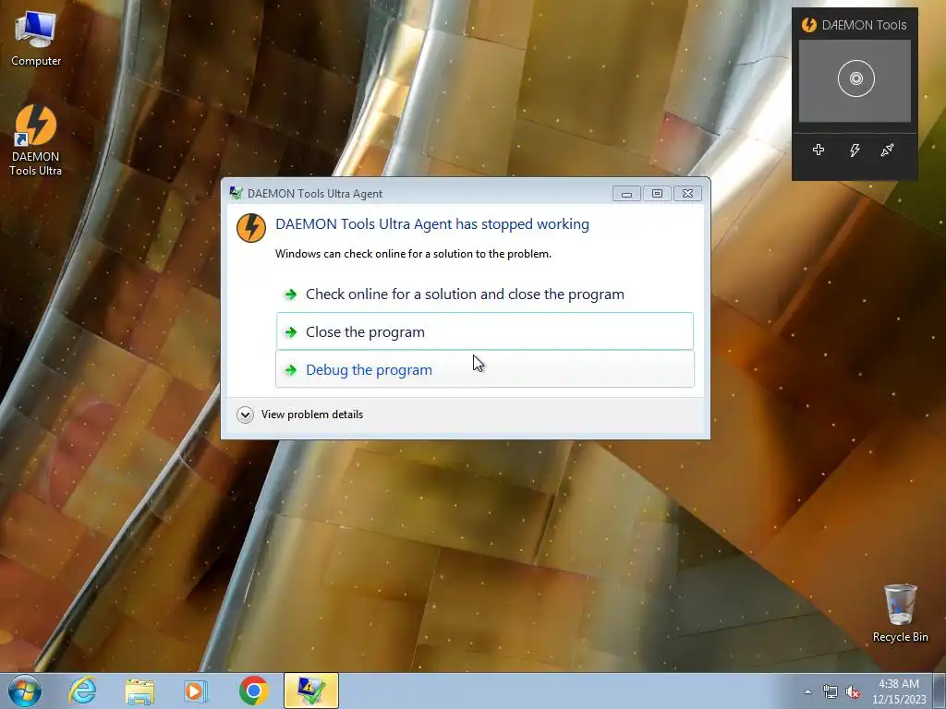Click the muted volume tray icon
Screen dimensions: 946x709
[x=853, y=692]
